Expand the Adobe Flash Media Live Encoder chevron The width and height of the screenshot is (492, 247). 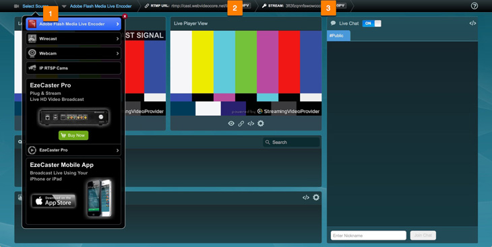click(x=118, y=24)
